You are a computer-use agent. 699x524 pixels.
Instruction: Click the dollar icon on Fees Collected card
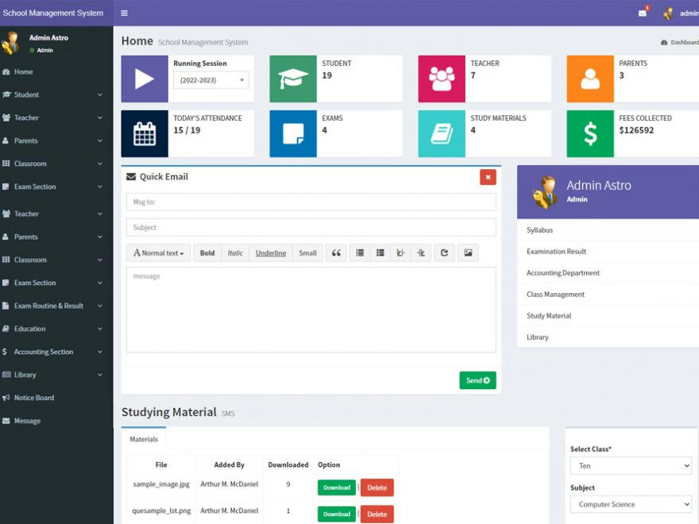point(589,133)
